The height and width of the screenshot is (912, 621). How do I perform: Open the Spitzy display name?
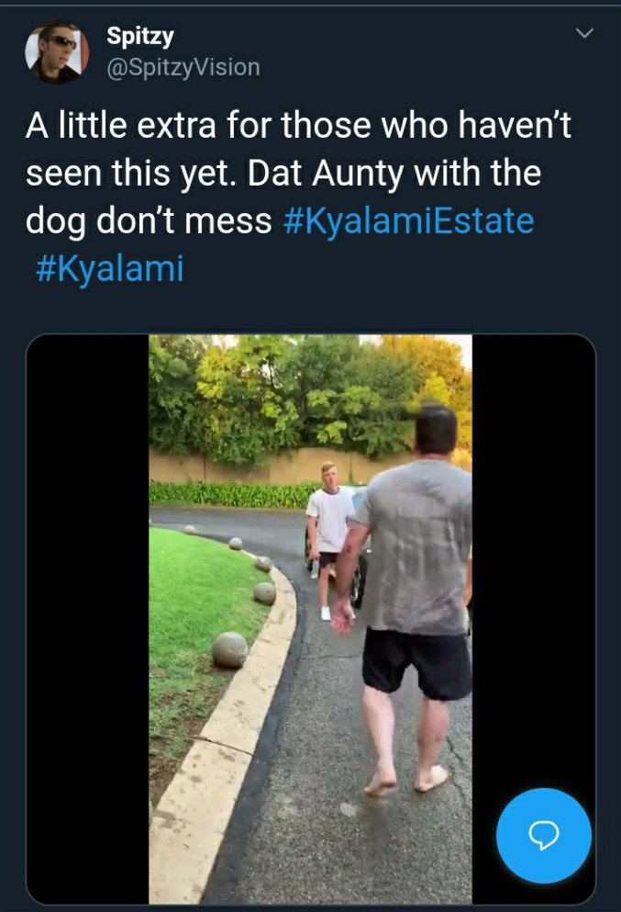tap(140, 37)
